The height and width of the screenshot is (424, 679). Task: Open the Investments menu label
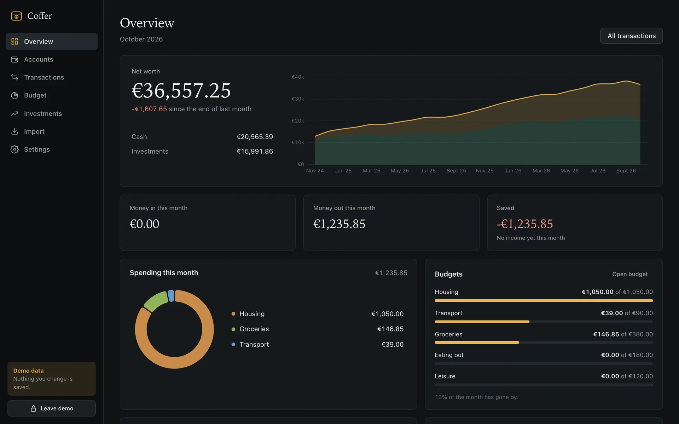click(x=43, y=113)
